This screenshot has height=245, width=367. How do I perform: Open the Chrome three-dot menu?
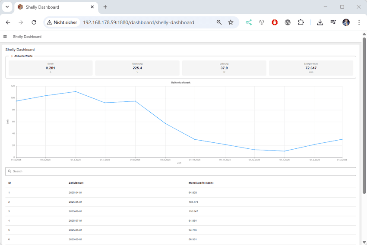click(x=359, y=22)
